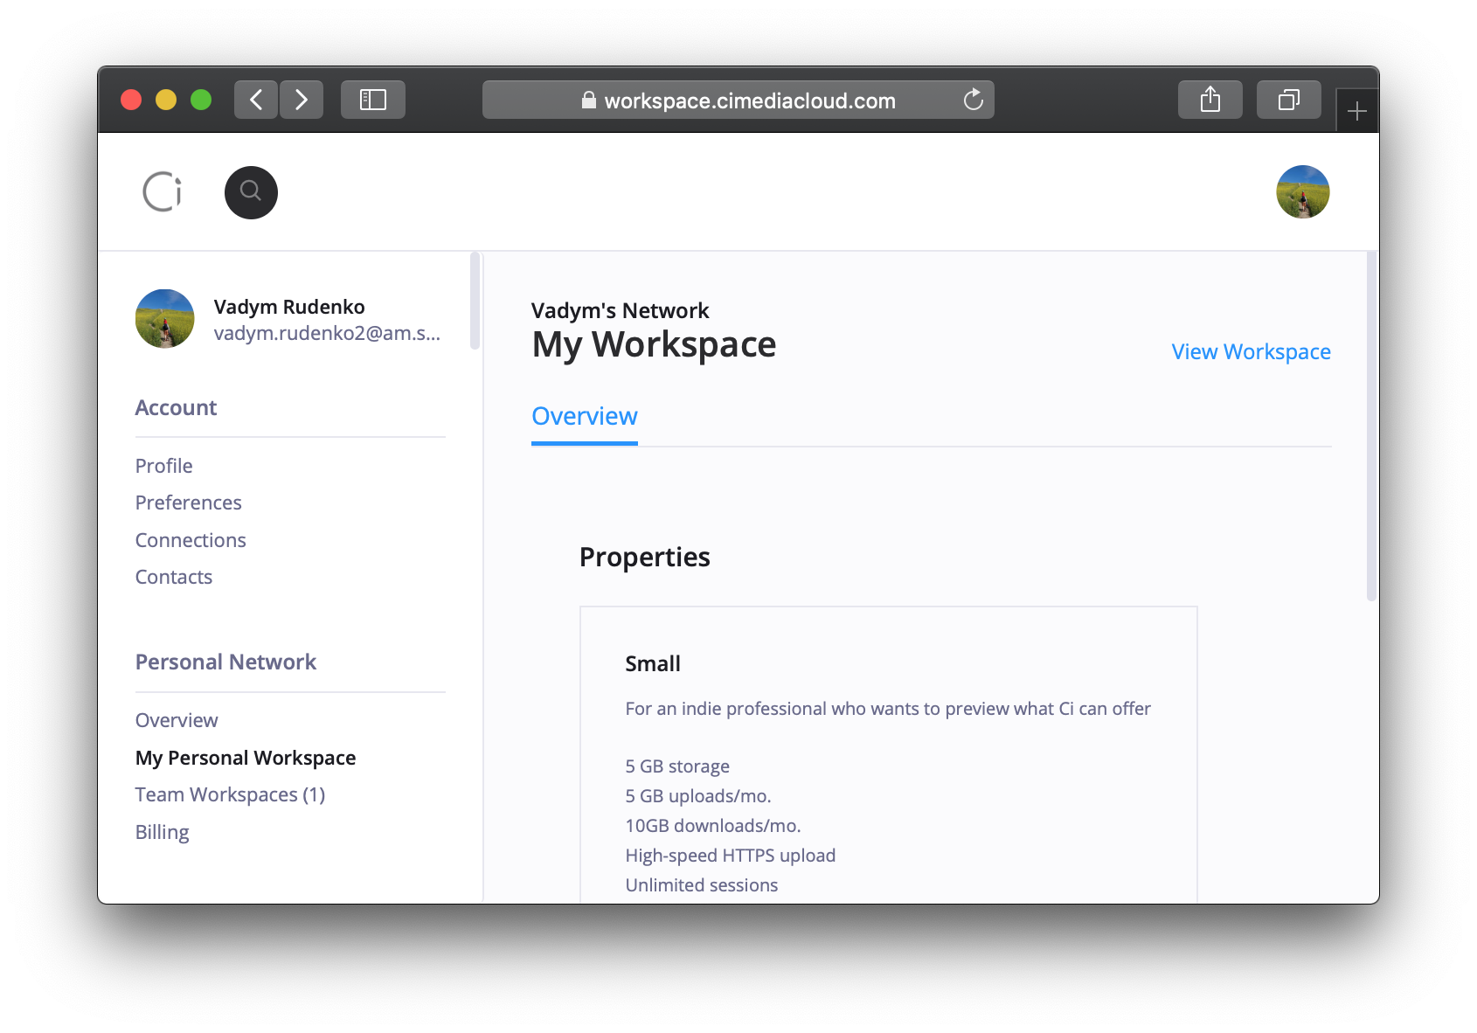
Task: Reload page with refresh icon
Action: point(973,100)
